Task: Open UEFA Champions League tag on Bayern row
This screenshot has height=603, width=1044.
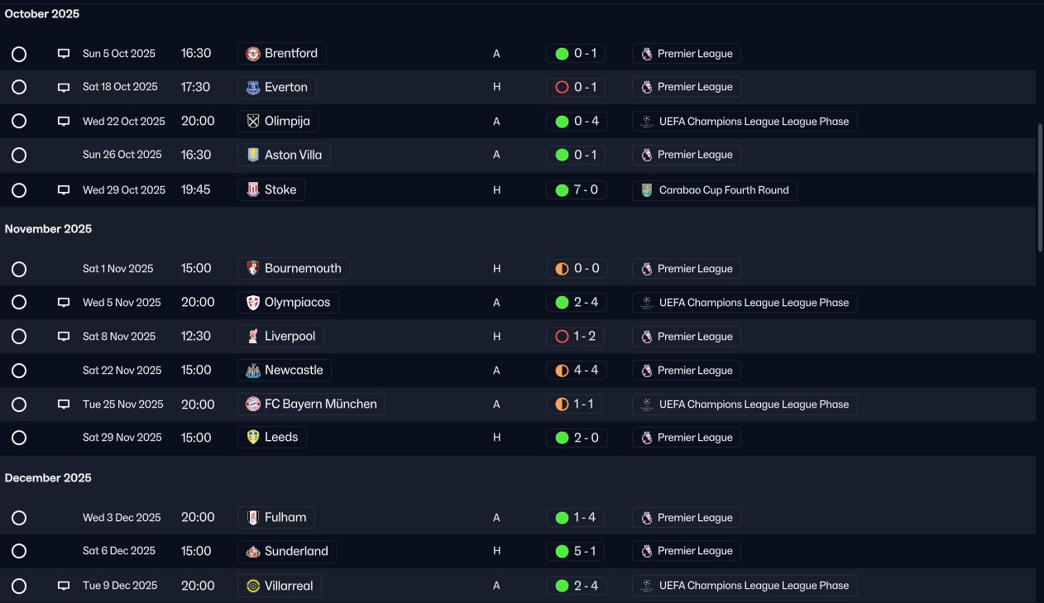Action: 745,404
